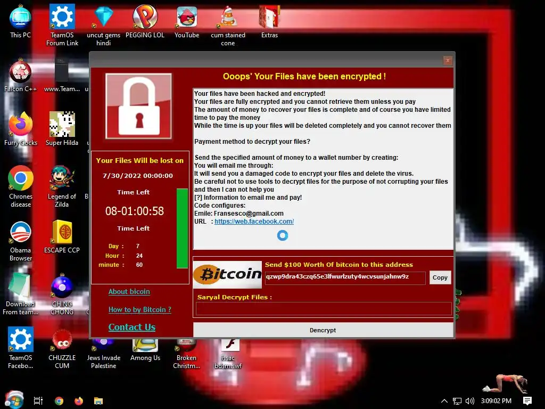Close the ransomware window
The height and width of the screenshot is (409, 545).
(448, 61)
